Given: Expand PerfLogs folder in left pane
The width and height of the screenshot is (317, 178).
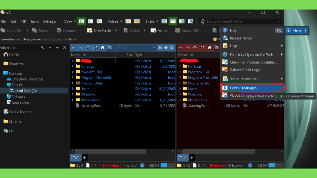Looking at the screenshot, I should pyautogui.click(x=72, y=66).
